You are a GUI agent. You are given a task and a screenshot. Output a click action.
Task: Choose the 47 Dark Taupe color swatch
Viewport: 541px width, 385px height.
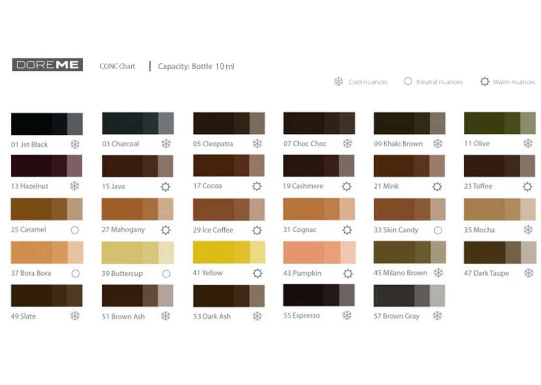(x=500, y=252)
